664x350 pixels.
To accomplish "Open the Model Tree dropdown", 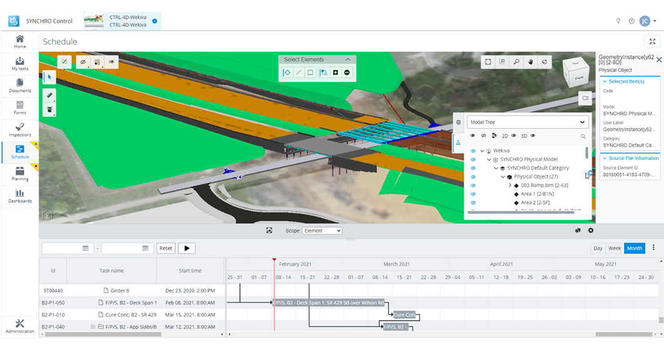I will [527, 122].
